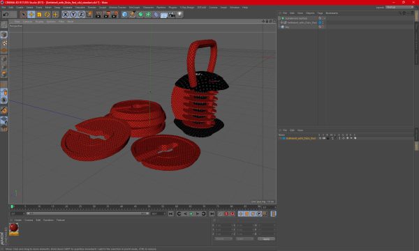The height and width of the screenshot is (251, 419).
Task: Open the deformer objects icon
Action: 156,15
